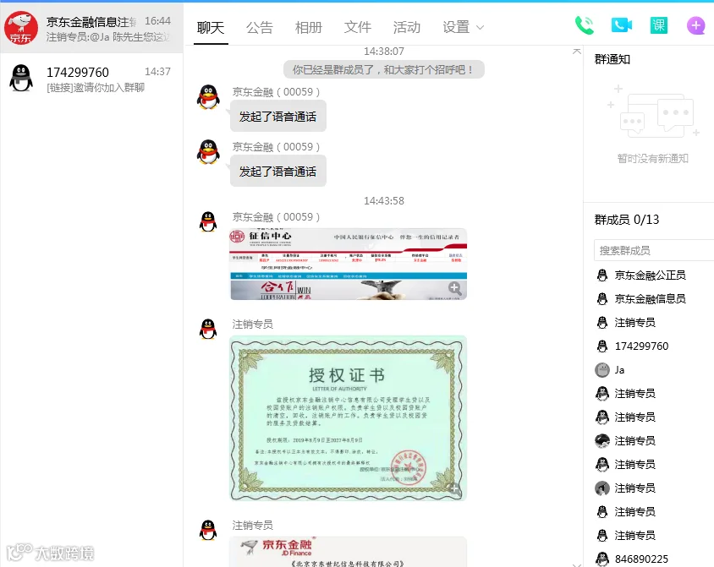Click the avatar beside the second voice call message
Viewport: 714px width, 567px height.
208,152
